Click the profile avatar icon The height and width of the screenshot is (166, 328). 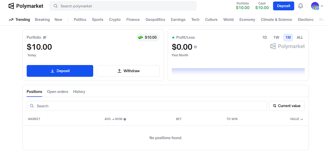[x=315, y=6]
